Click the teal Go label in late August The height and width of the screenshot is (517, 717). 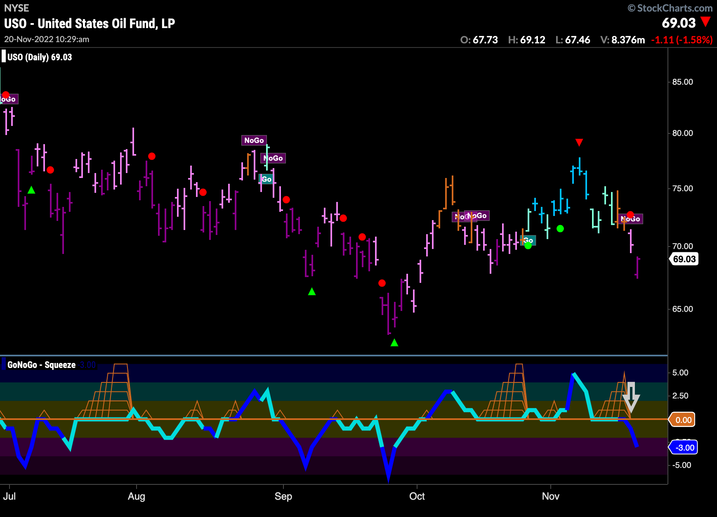pos(266,179)
